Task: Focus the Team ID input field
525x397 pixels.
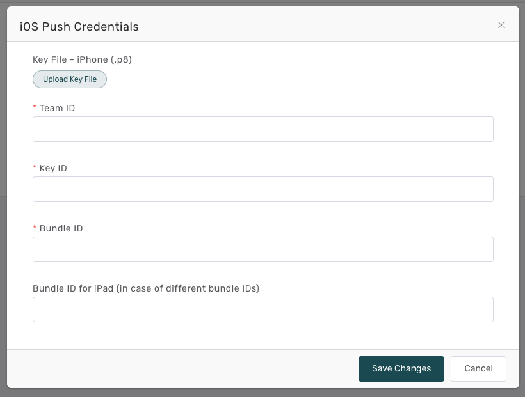Action: [x=262, y=129]
